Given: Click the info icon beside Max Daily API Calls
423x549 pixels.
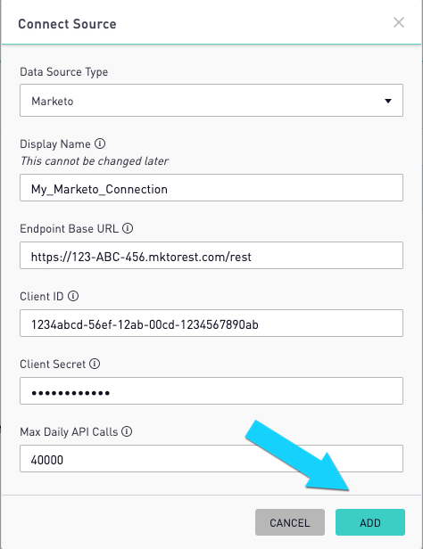Looking at the screenshot, I should [127, 431].
